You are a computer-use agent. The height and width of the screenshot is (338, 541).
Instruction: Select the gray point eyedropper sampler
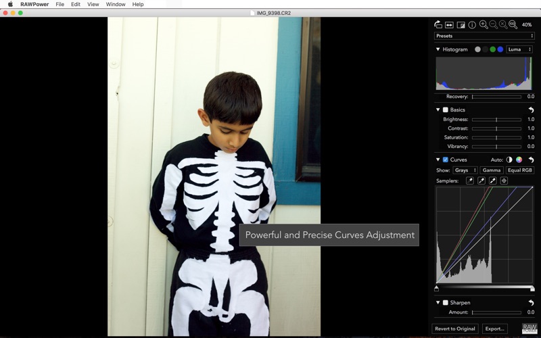pyautogui.click(x=481, y=180)
